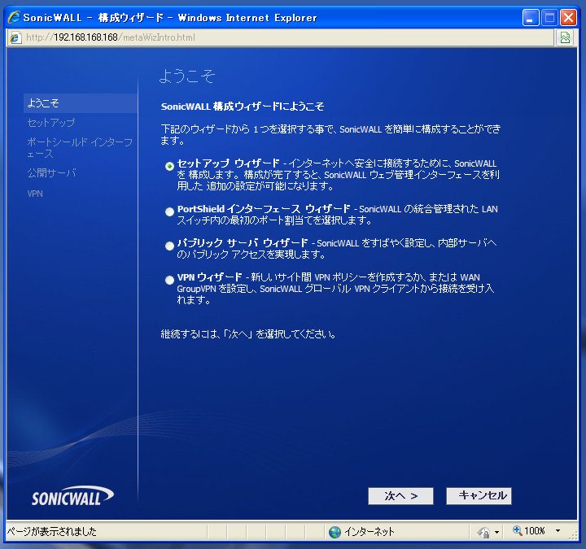Select the VPN ウィザード radio button
The width and height of the screenshot is (586, 549).
click(x=169, y=280)
